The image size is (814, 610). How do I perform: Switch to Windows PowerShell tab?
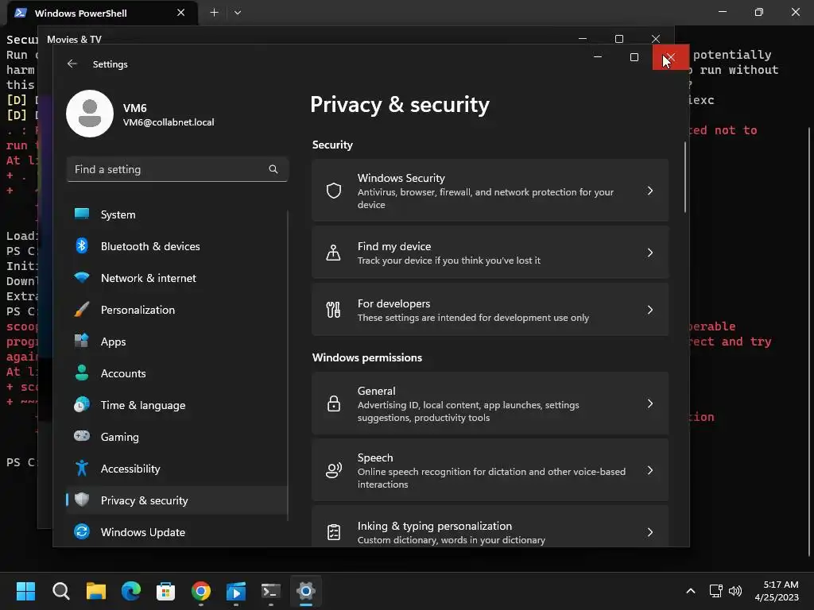101,13
